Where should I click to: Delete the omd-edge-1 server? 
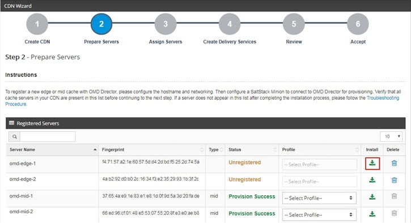[x=394, y=163]
